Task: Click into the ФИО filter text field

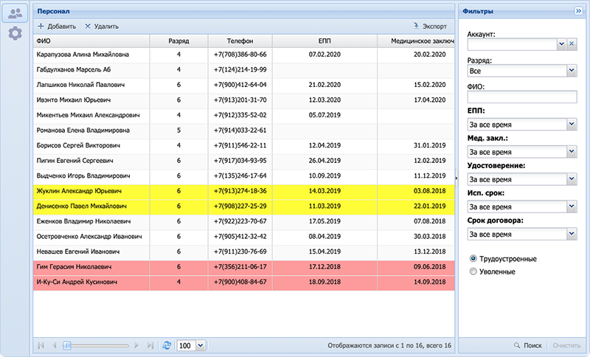Action: 521,97
